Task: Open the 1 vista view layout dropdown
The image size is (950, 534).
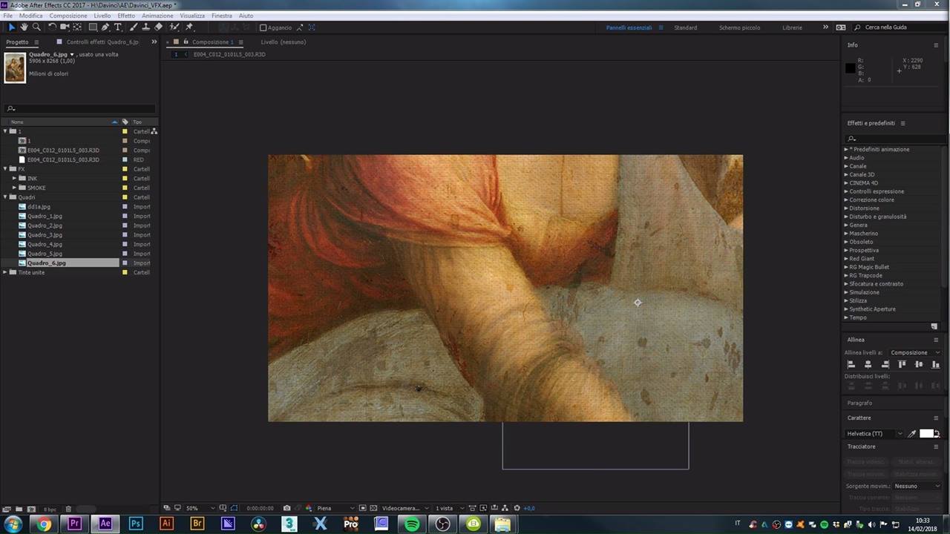Action: (451, 508)
